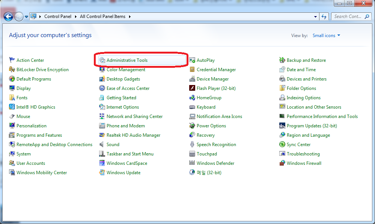
Task: Click the Mouse icon
Action: coord(12,116)
